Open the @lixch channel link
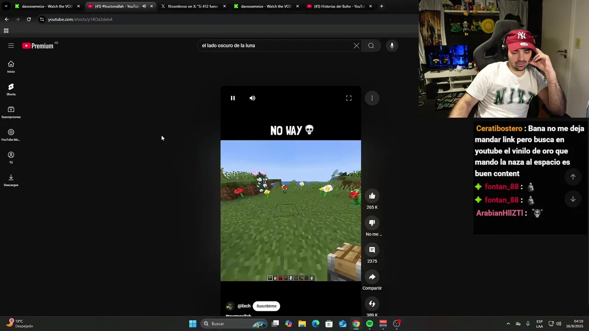The width and height of the screenshot is (589, 331). tap(244, 306)
